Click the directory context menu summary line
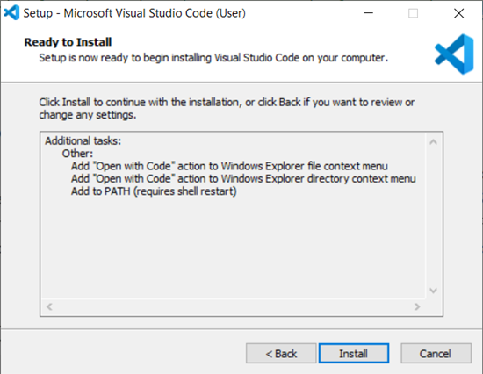The image size is (483, 374). [243, 179]
